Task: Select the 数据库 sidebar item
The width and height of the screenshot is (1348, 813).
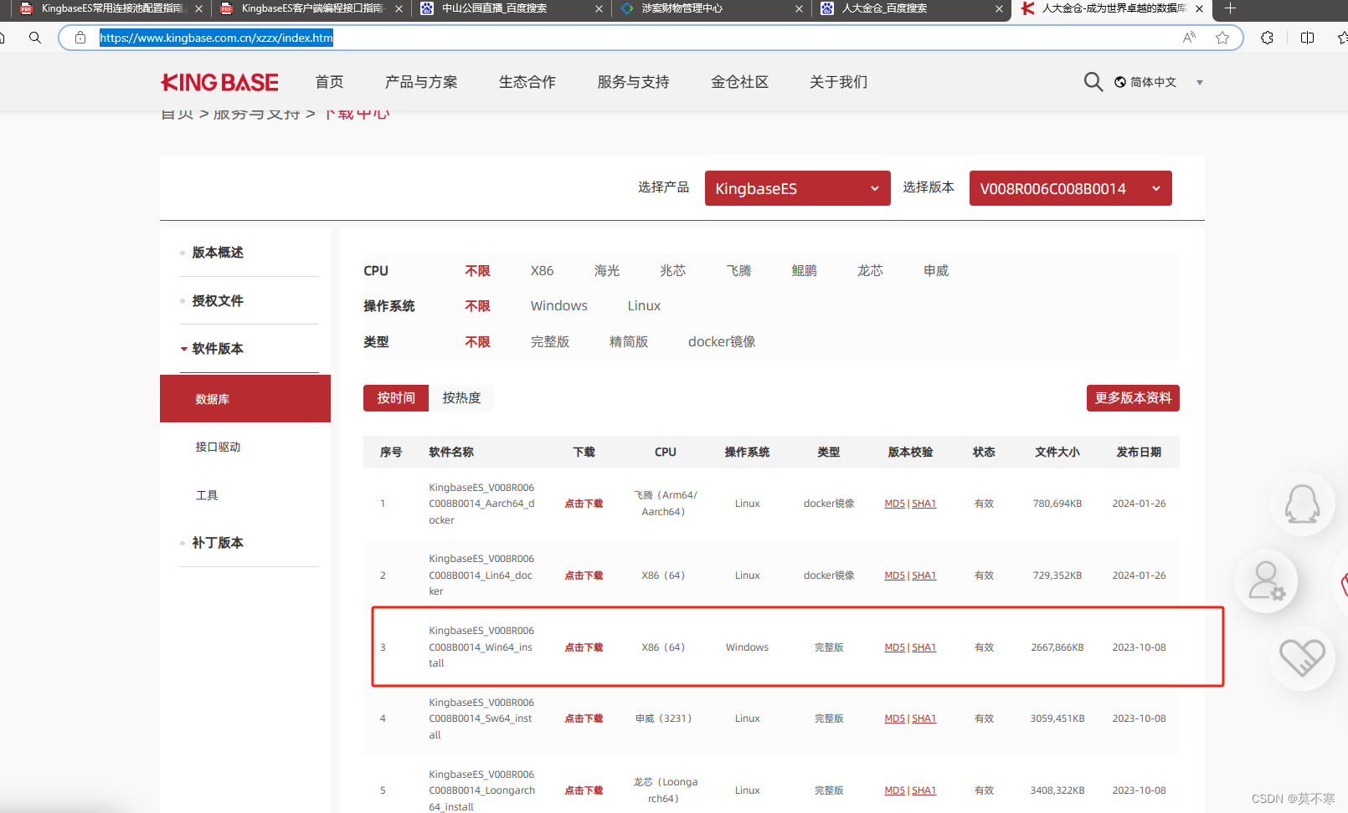Action: pyautogui.click(x=245, y=399)
